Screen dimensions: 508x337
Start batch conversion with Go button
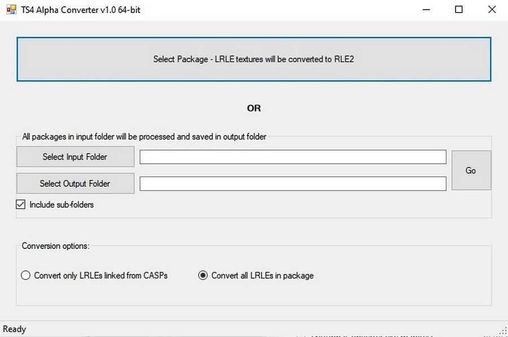point(471,170)
